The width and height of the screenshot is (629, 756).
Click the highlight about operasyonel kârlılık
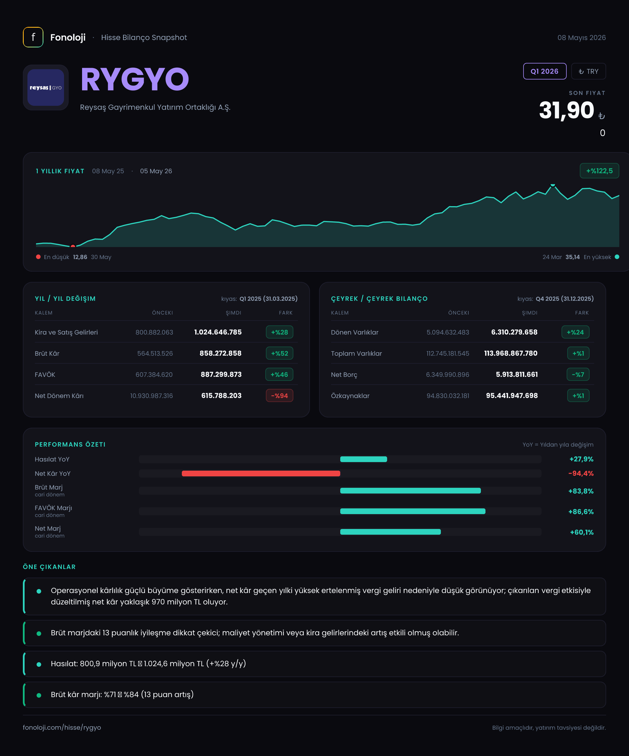coord(314,596)
